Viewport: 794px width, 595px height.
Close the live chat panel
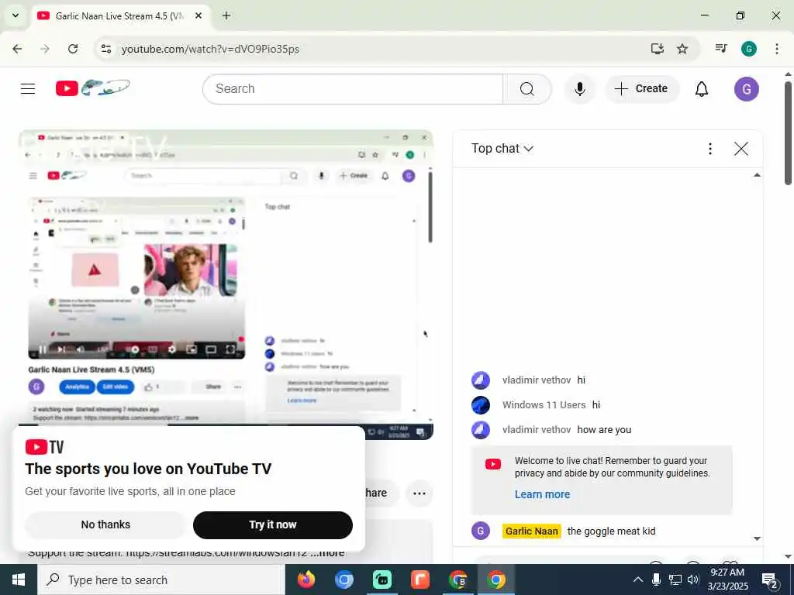tap(740, 148)
